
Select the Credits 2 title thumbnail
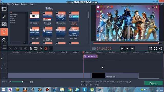coord(74,32)
